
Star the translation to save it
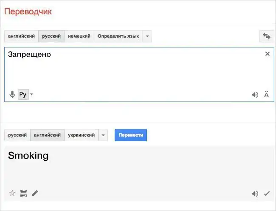coord(12,193)
